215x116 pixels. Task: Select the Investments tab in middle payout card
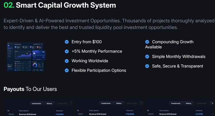click(x=106, y=103)
